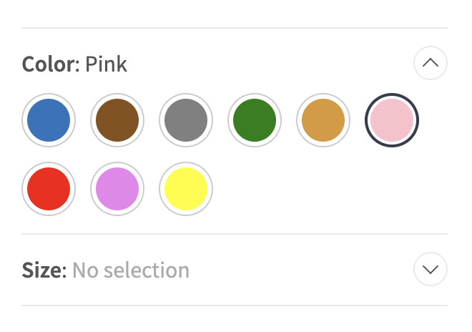Select the red color swatch
472x332 pixels.
tap(49, 189)
